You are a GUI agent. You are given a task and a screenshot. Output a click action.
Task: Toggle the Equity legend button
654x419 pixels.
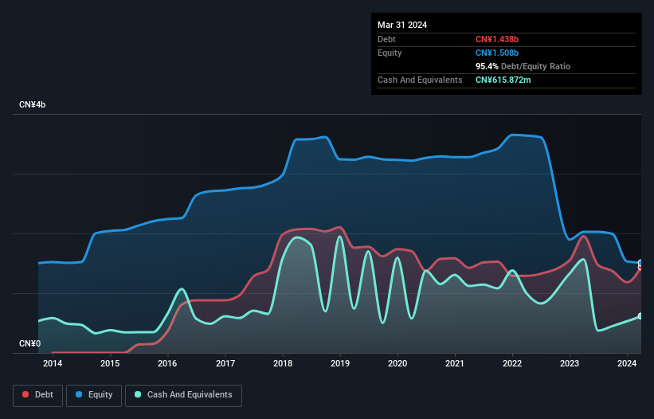point(94,395)
